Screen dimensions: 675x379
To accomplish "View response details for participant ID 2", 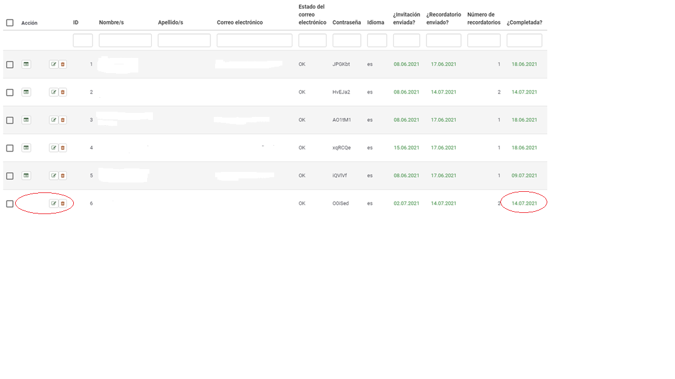I will (26, 92).
